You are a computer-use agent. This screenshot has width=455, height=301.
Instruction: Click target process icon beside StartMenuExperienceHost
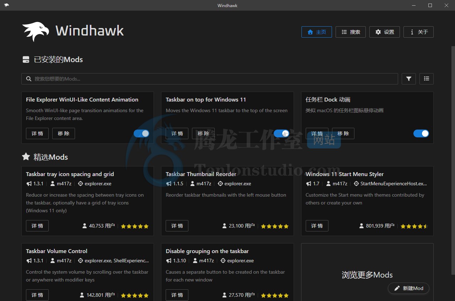356,184
